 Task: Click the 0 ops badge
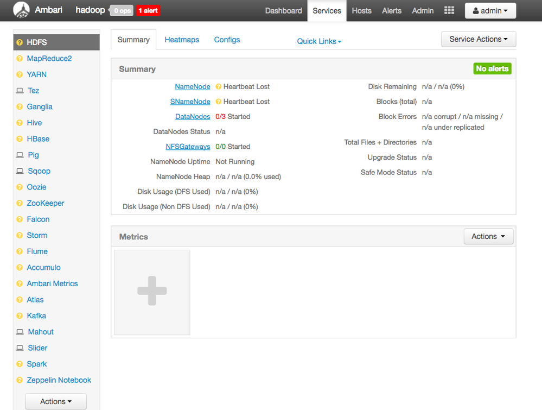[123, 11]
